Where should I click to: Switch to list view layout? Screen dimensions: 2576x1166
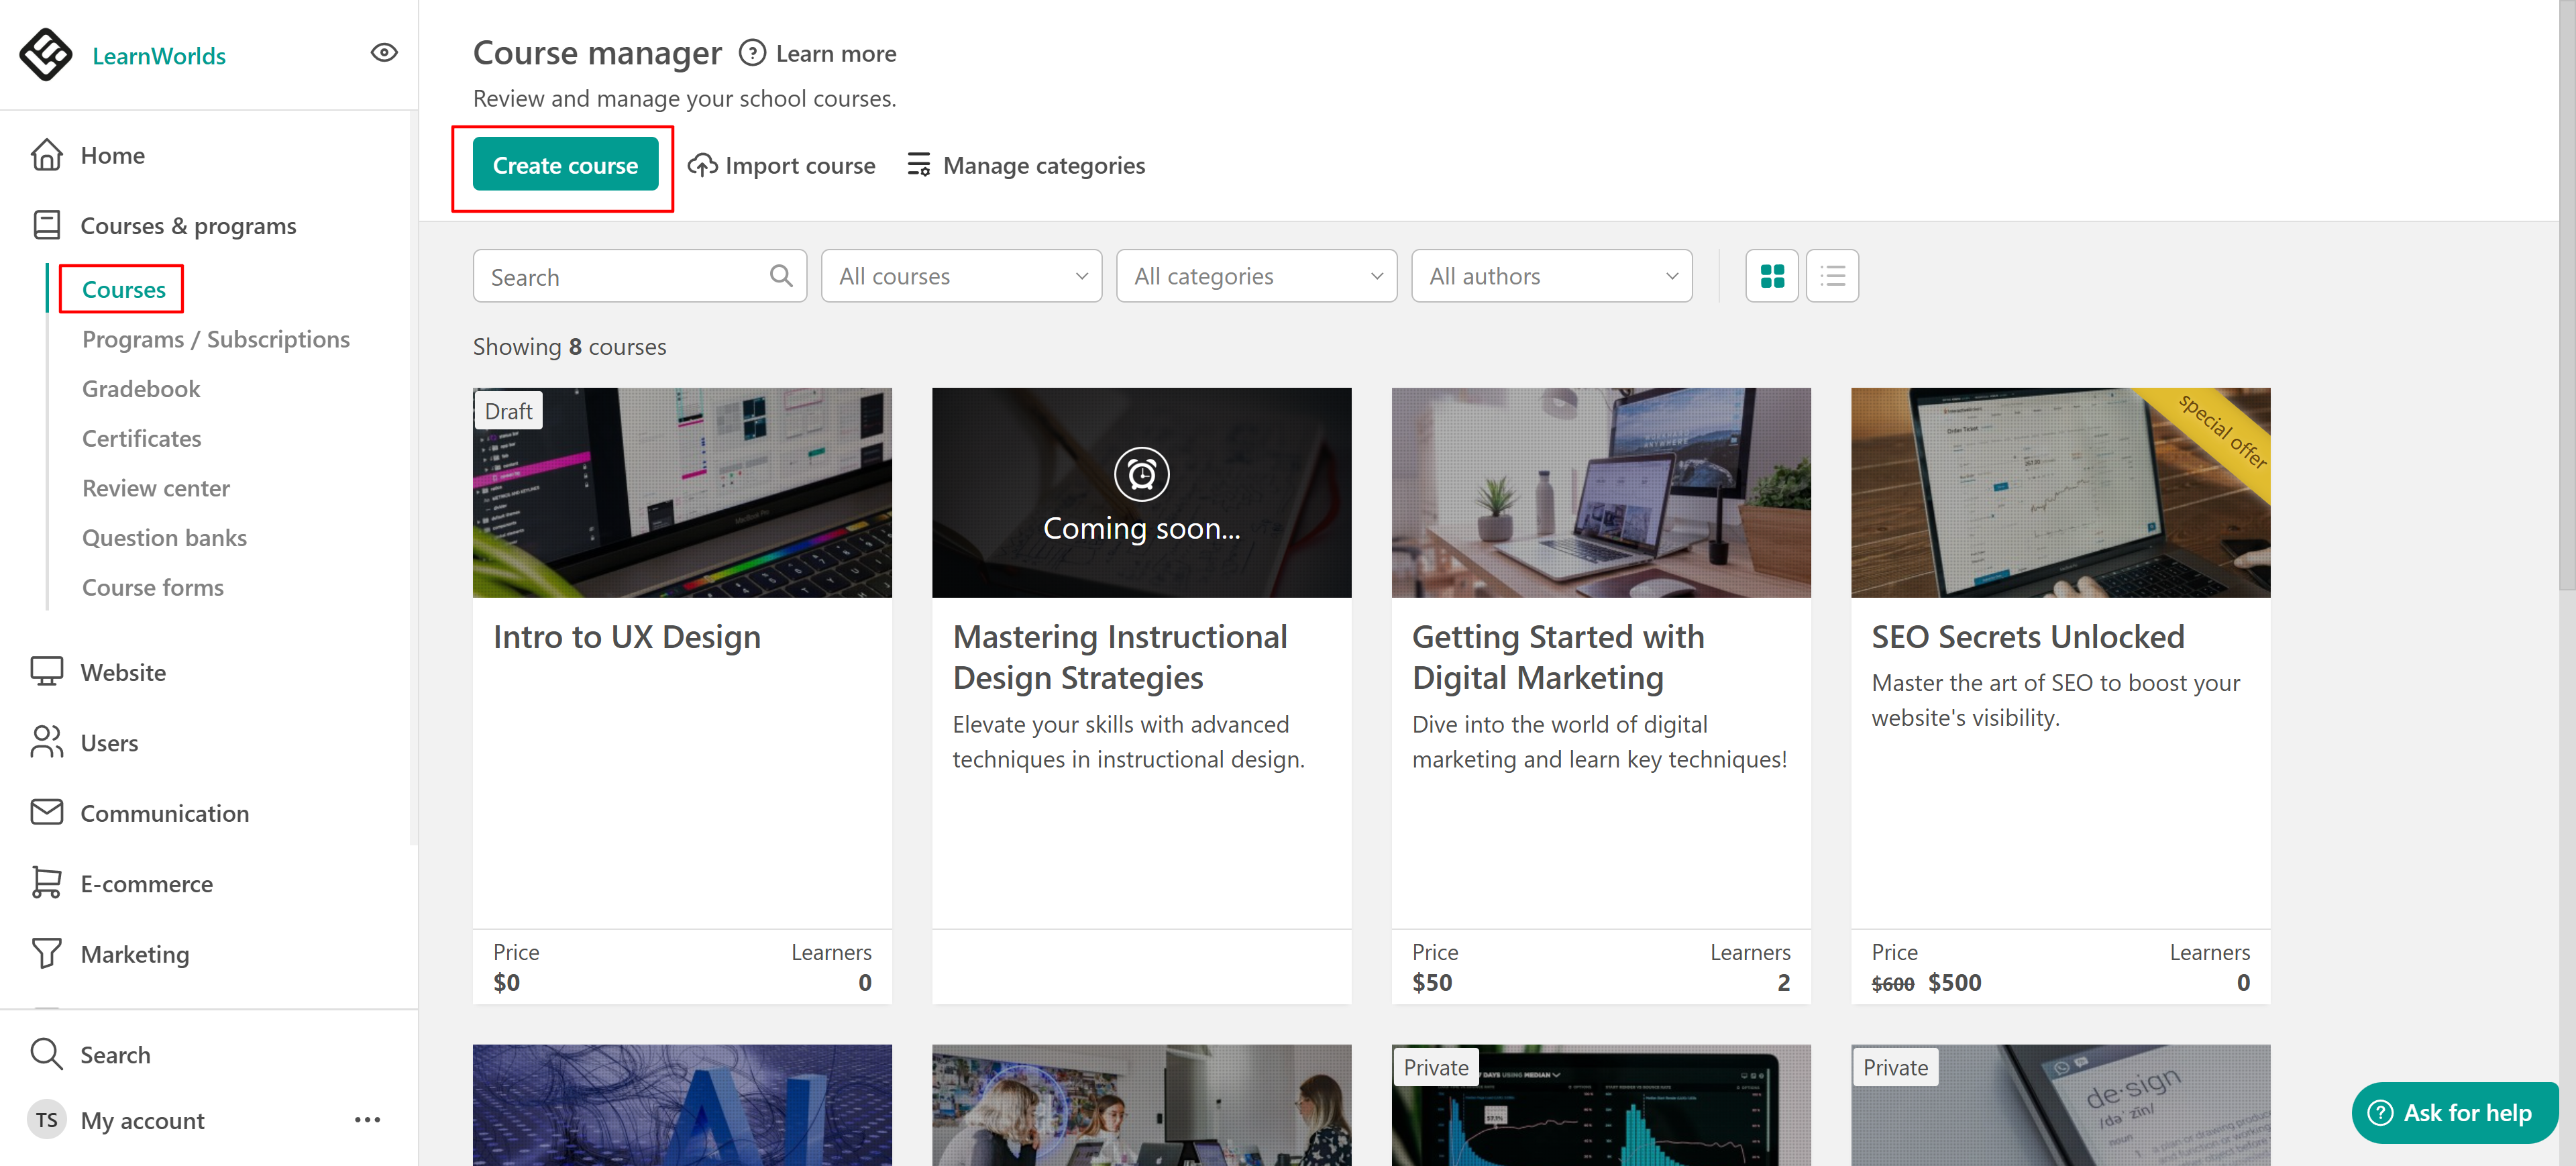(1832, 276)
